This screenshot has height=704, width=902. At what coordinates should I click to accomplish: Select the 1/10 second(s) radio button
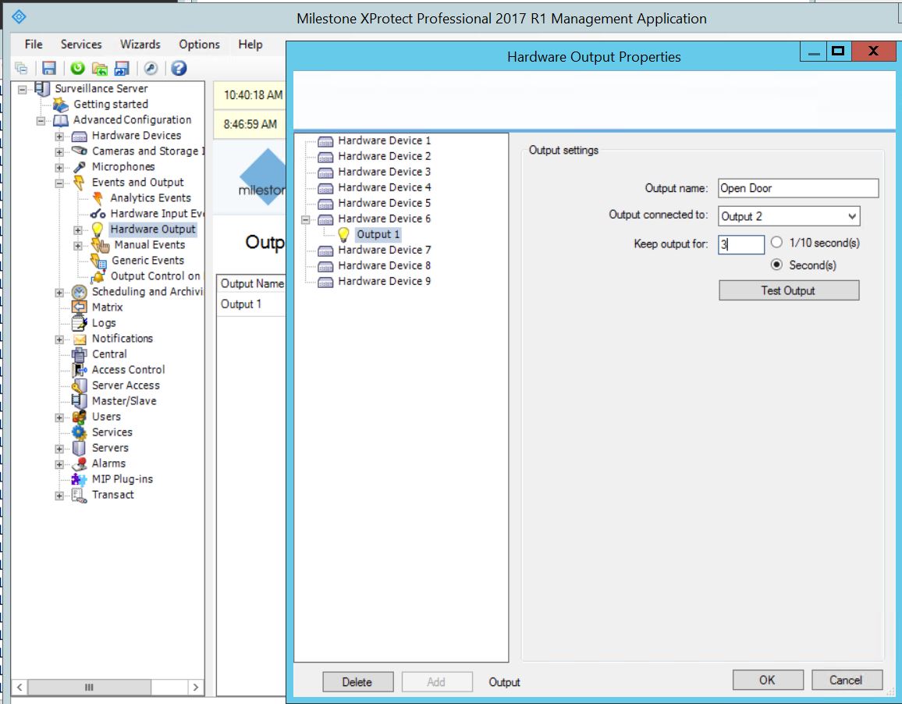(776, 243)
